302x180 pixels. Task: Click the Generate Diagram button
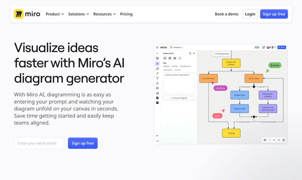[179, 98]
